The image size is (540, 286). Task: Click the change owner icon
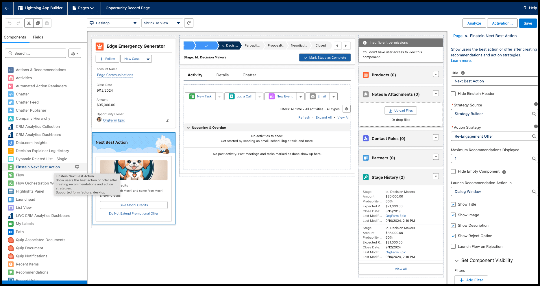pos(168,120)
